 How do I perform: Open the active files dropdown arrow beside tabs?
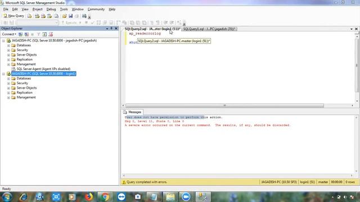pyautogui.click(x=351, y=29)
